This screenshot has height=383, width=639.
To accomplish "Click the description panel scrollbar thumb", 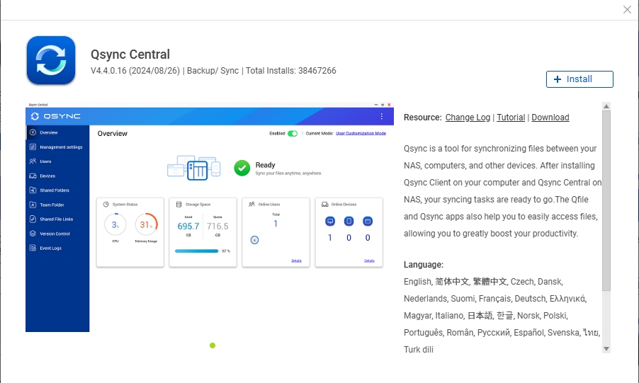I will click(606, 200).
